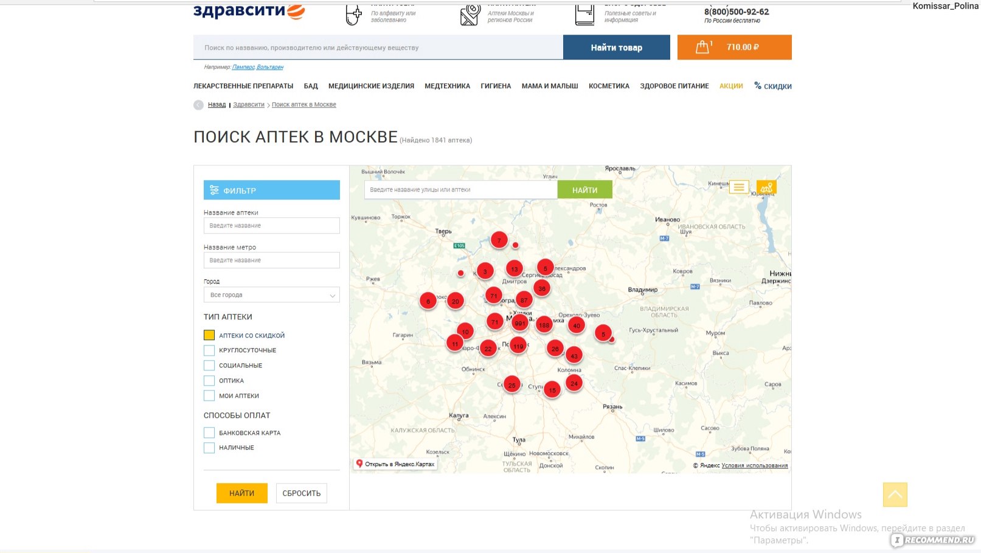This screenshot has height=553, width=981.
Task: Focus the main product search field
Action: point(378,47)
